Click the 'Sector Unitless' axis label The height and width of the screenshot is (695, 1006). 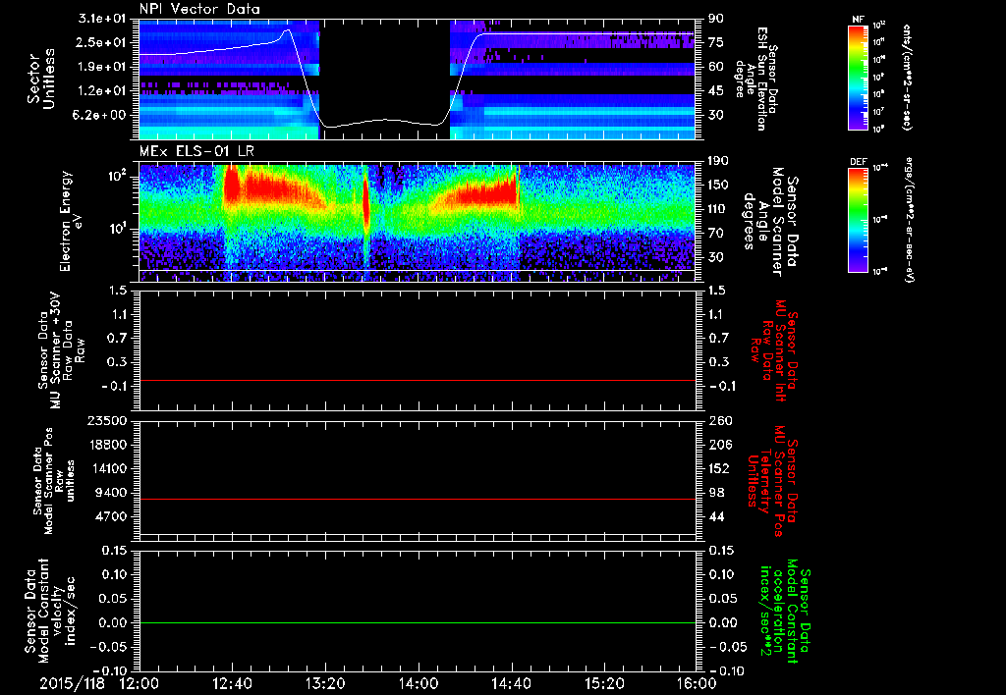(x=40, y=79)
